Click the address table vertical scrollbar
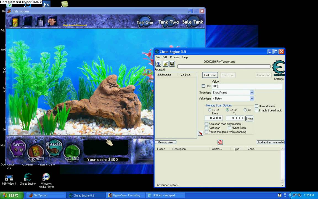This screenshot has height=199, width=318. [282, 165]
